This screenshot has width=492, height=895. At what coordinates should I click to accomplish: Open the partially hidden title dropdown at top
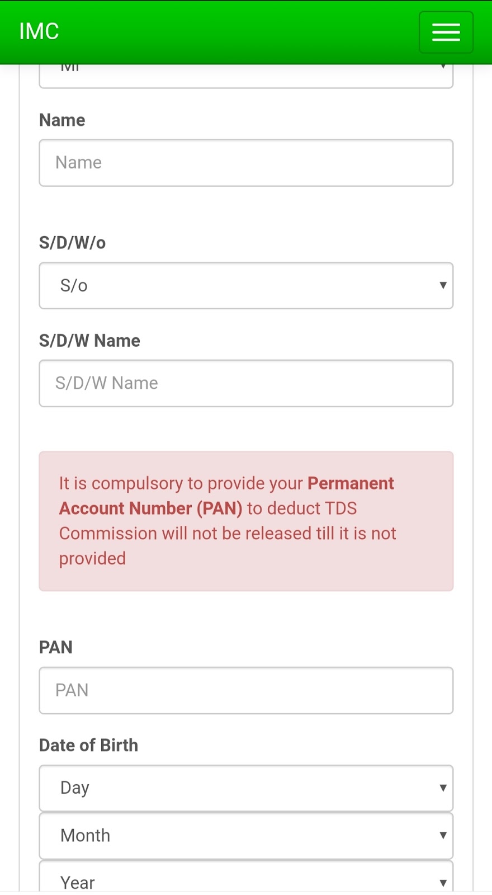click(x=246, y=76)
